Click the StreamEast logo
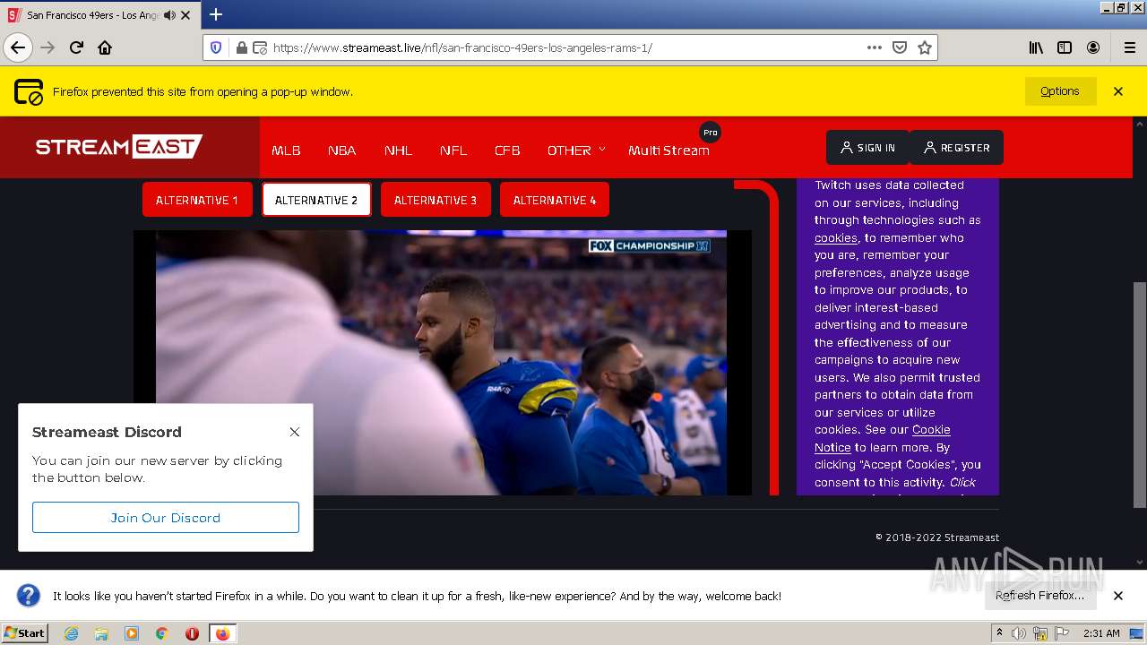 [119, 147]
